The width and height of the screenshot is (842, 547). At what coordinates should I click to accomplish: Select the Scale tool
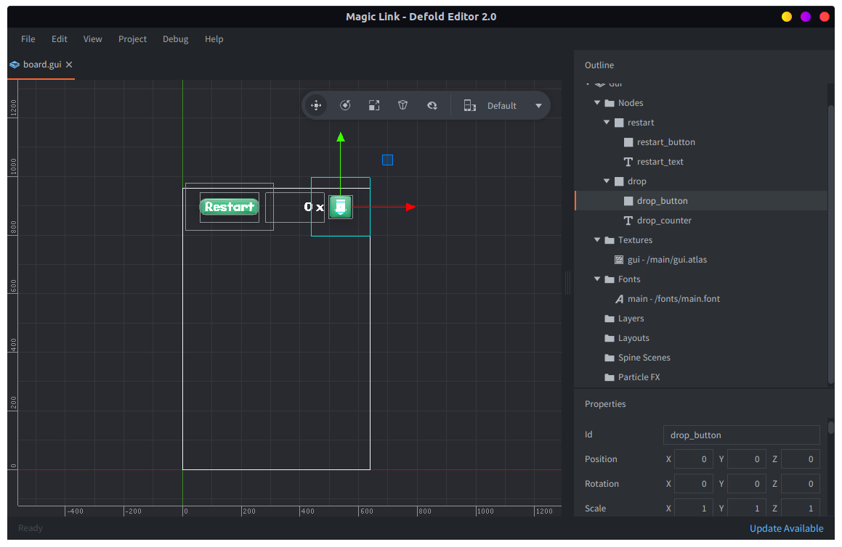pos(374,105)
